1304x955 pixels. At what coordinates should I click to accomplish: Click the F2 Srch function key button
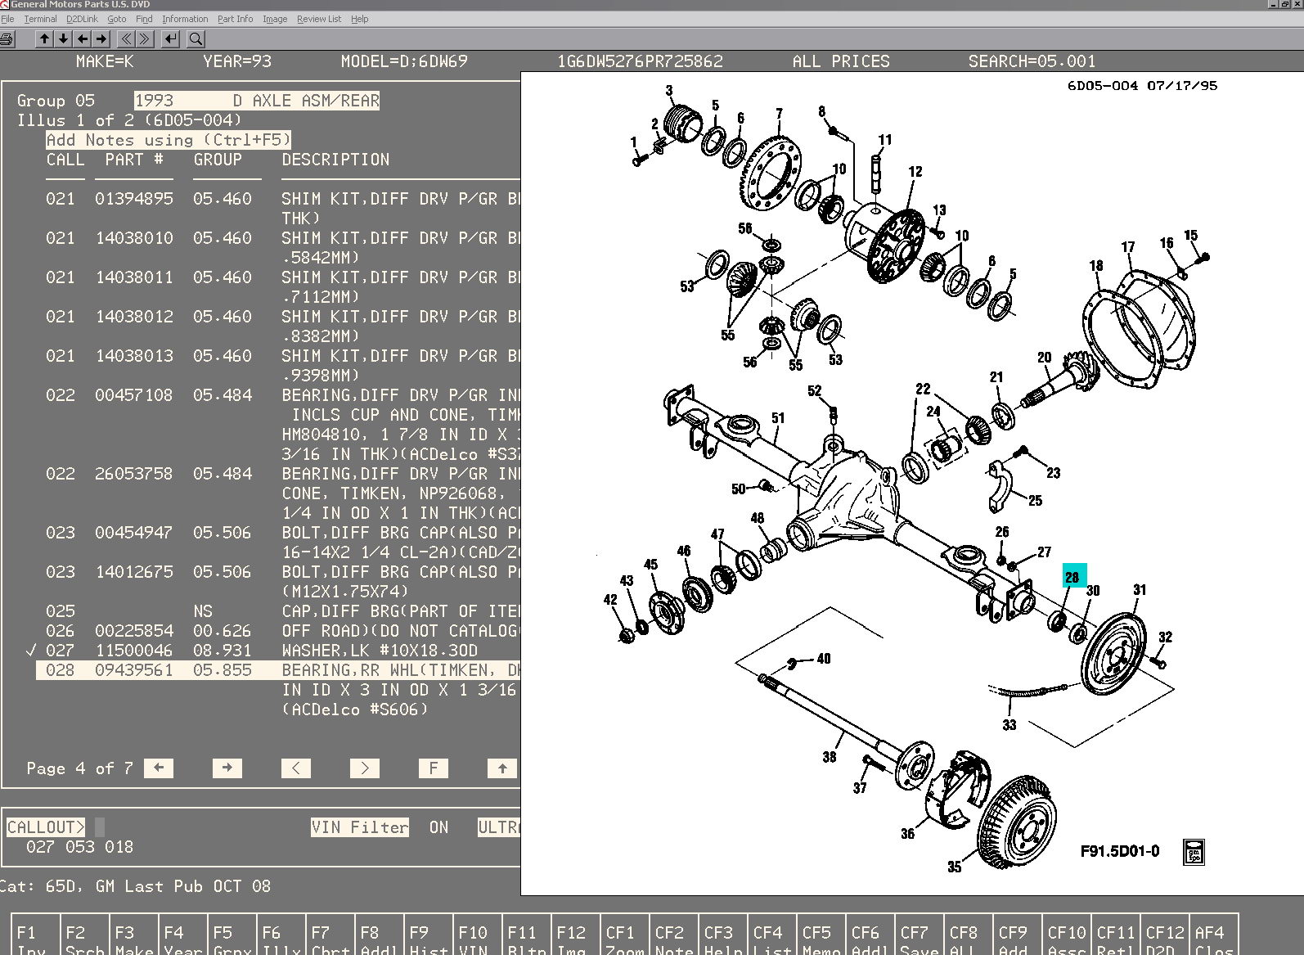[84, 934]
